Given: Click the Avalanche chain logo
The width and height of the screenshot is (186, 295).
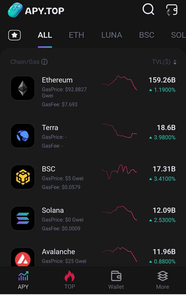Looking at the screenshot, I should point(23,257).
